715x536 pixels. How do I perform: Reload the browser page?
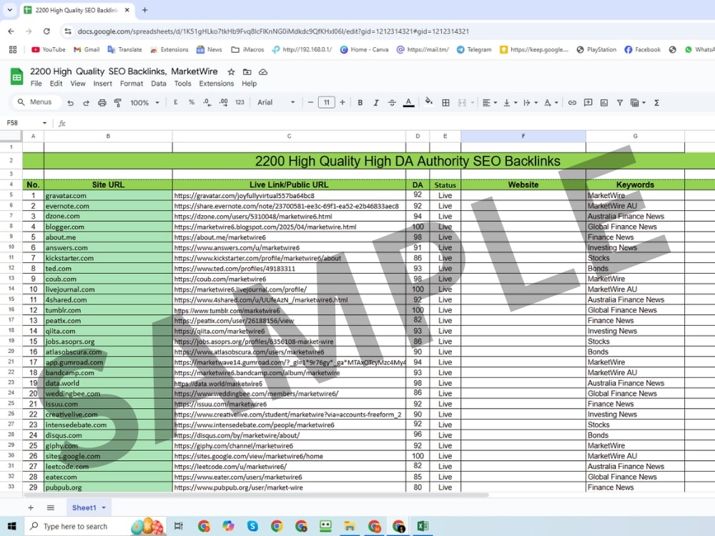tap(46, 31)
